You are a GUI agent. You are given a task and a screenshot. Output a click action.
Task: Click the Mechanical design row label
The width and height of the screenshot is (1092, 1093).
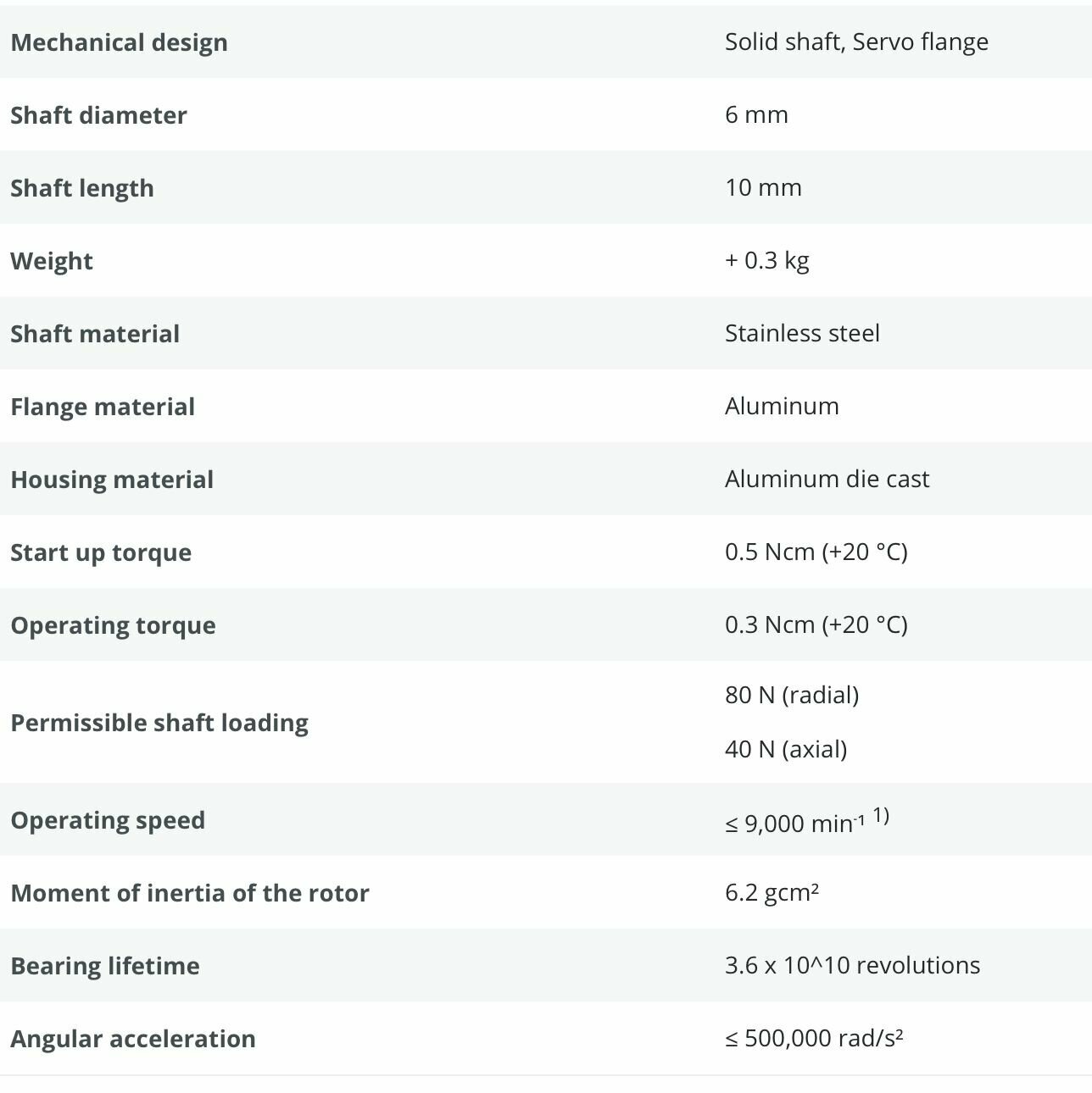pos(119,42)
